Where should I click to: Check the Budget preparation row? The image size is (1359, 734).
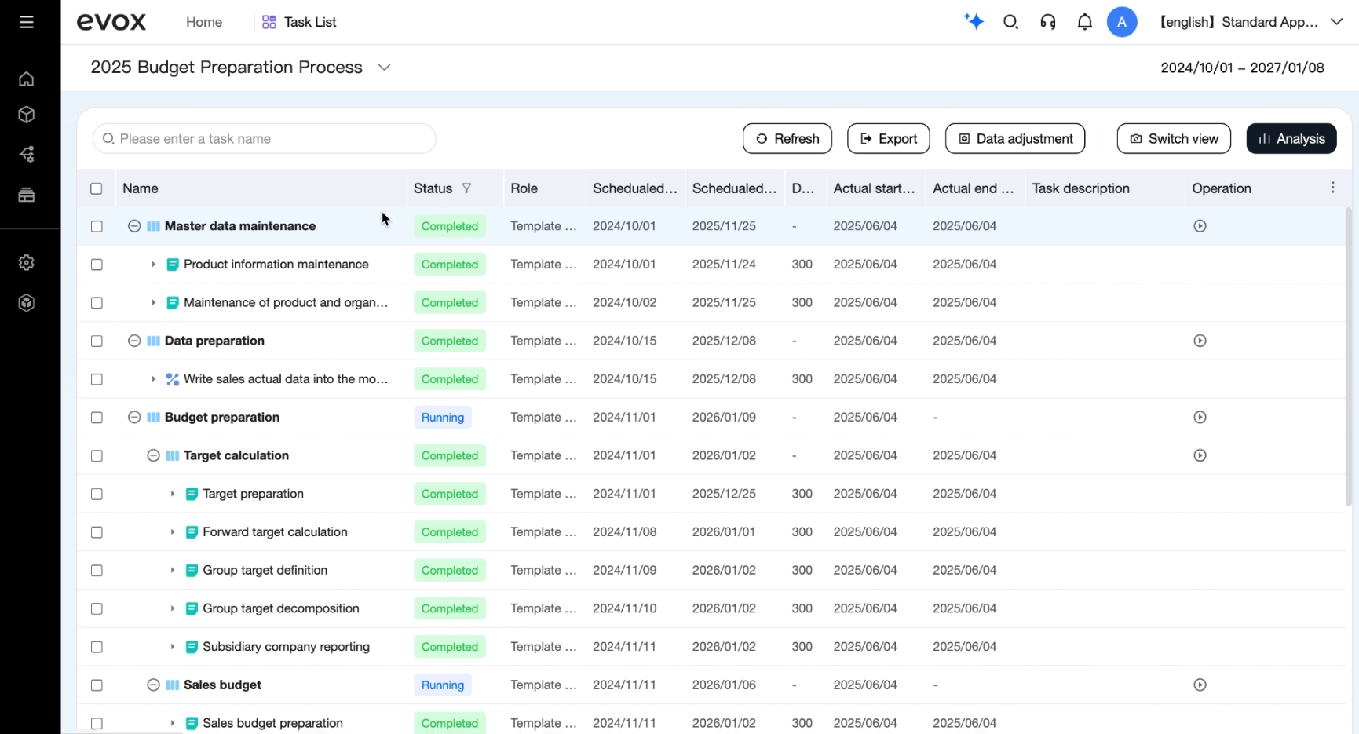pyautogui.click(x=97, y=418)
